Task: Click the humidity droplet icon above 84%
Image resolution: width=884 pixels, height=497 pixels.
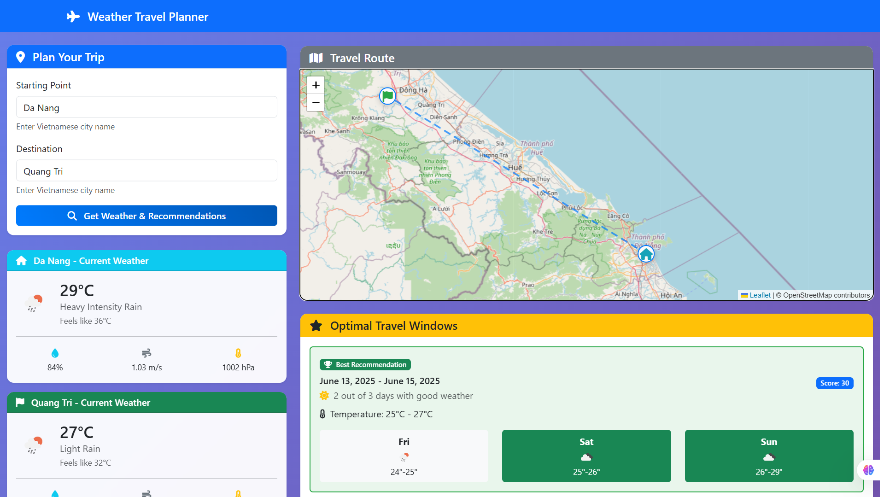Action: [x=55, y=353]
